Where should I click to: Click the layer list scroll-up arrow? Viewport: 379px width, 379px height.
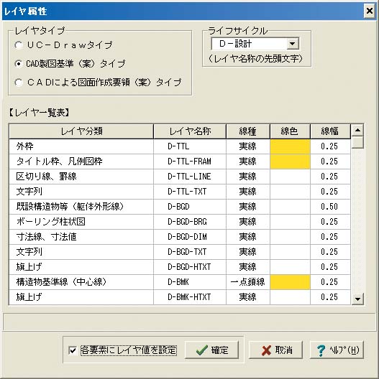click(x=357, y=131)
